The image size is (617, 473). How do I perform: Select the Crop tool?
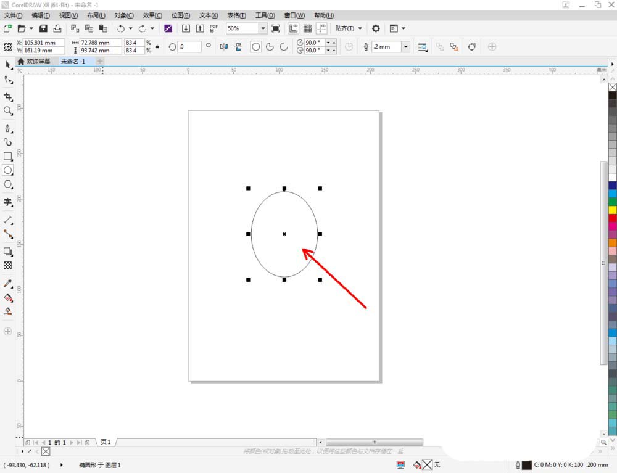[8, 97]
